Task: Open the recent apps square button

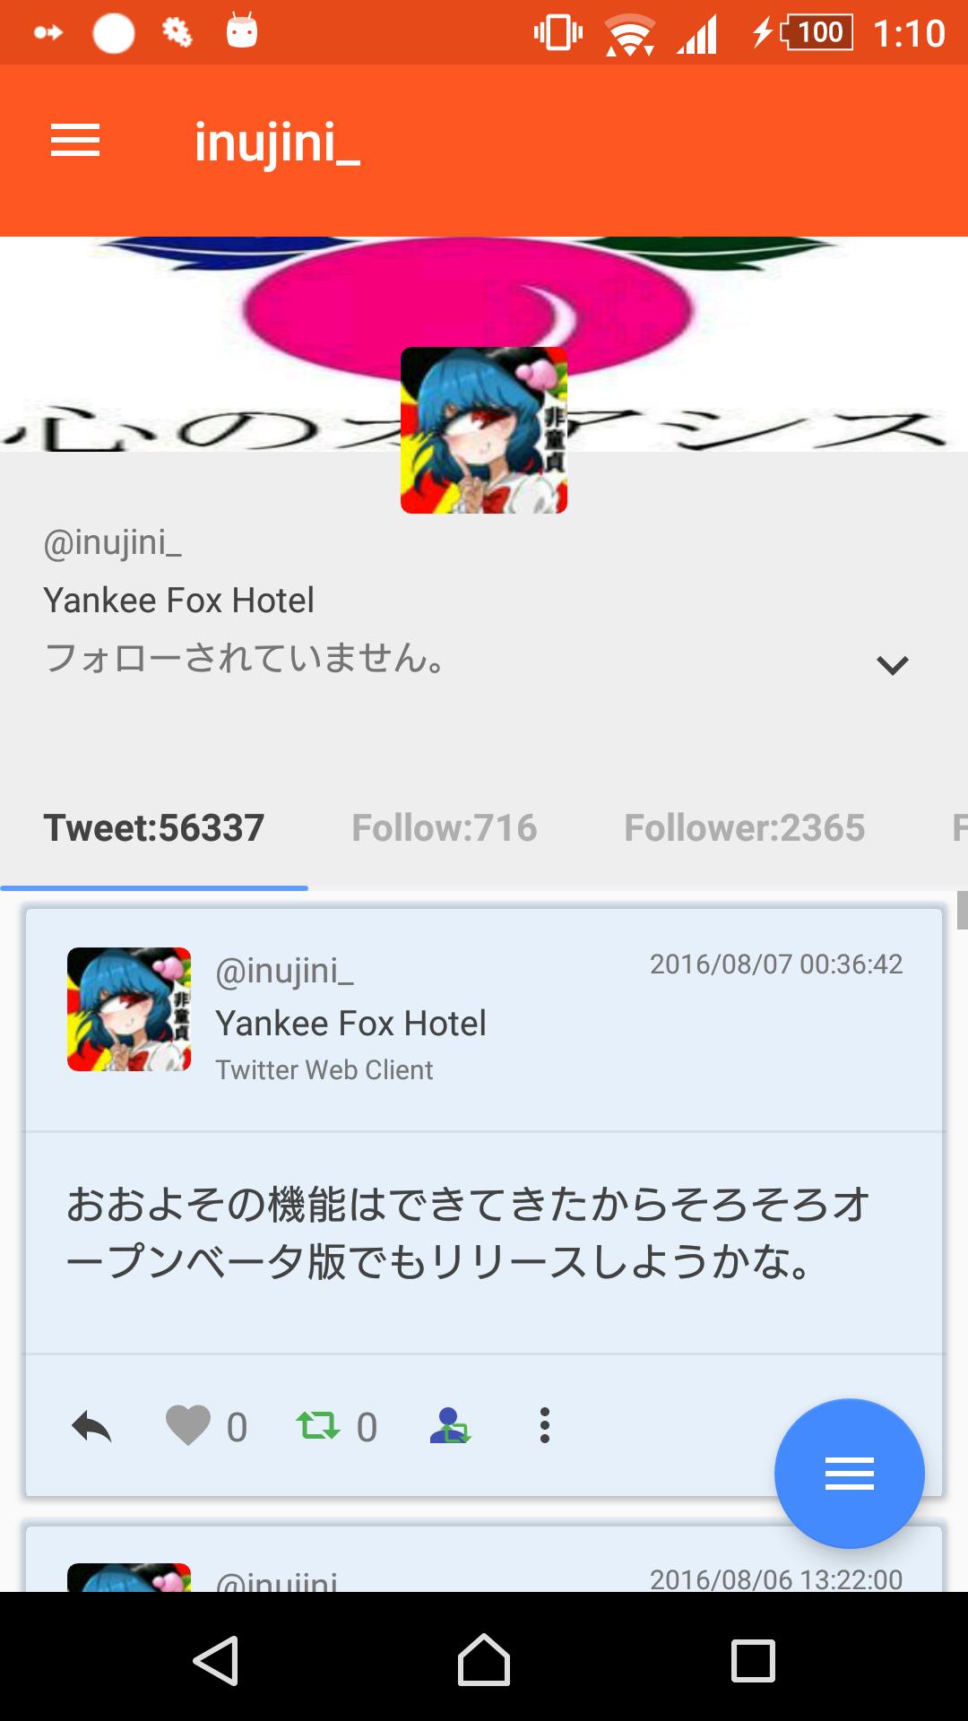Action: pyautogui.click(x=753, y=1660)
